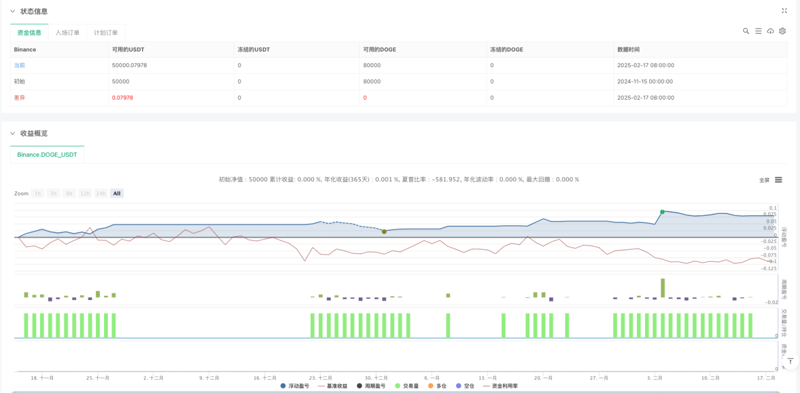Select the Binance.DOGE_USDT tab
The image size is (800, 393).
[47, 154]
